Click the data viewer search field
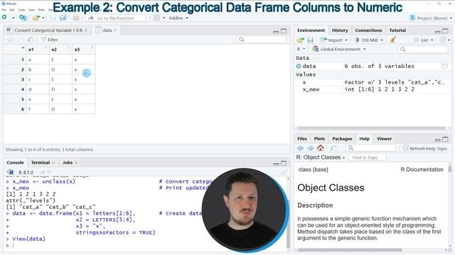 click(x=262, y=40)
